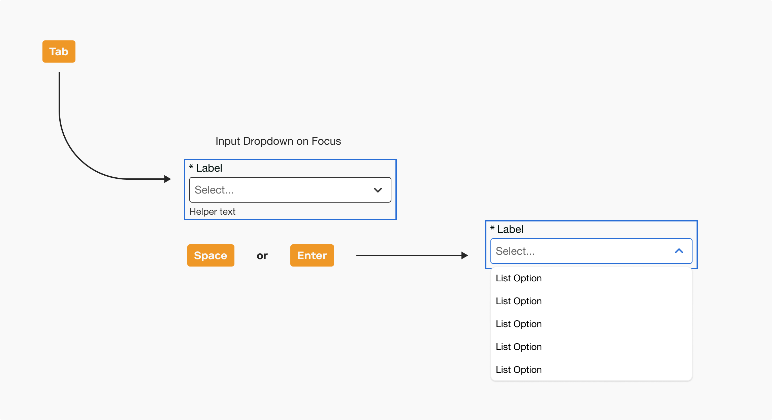Viewport: 772px width, 420px height.
Task: Open the closed Select... dropdown with Helper text
Action: (290, 190)
